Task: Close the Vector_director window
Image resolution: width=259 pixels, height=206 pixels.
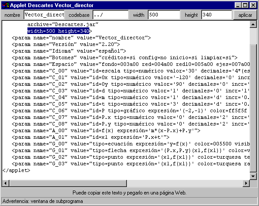Action: [253, 5]
